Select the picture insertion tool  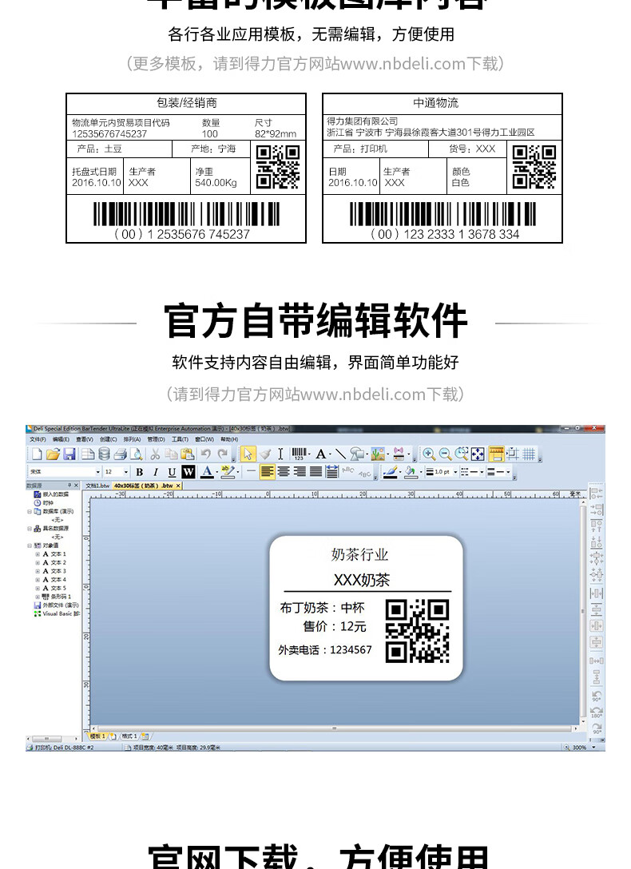(x=378, y=454)
